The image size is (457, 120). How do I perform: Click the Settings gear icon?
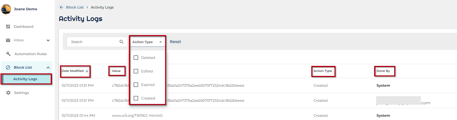tap(8, 93)
